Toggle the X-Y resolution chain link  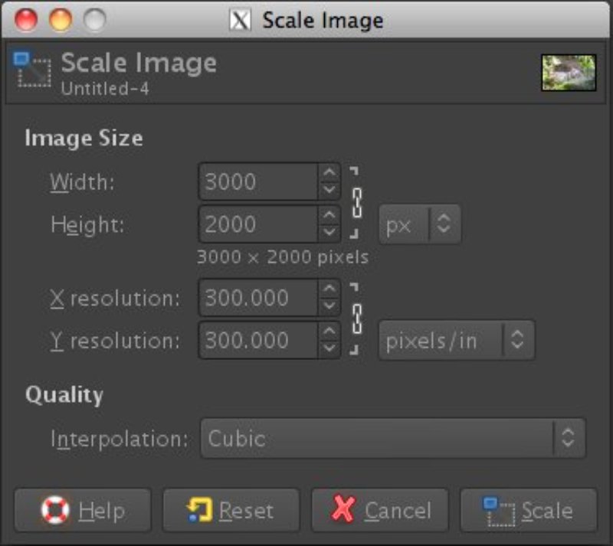coord(356,319)
